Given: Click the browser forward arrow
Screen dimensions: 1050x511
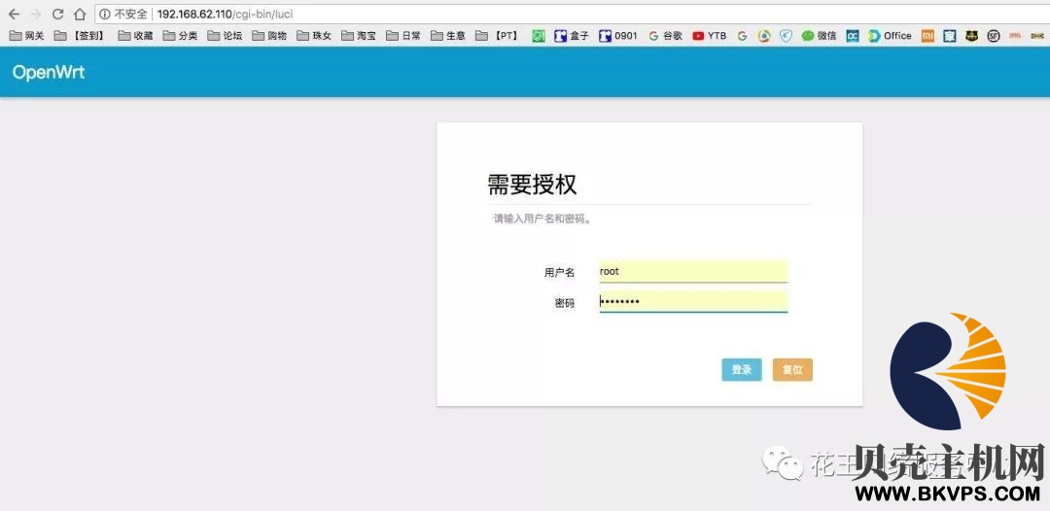Looking at the screenshot, I should tap(36, 14).
